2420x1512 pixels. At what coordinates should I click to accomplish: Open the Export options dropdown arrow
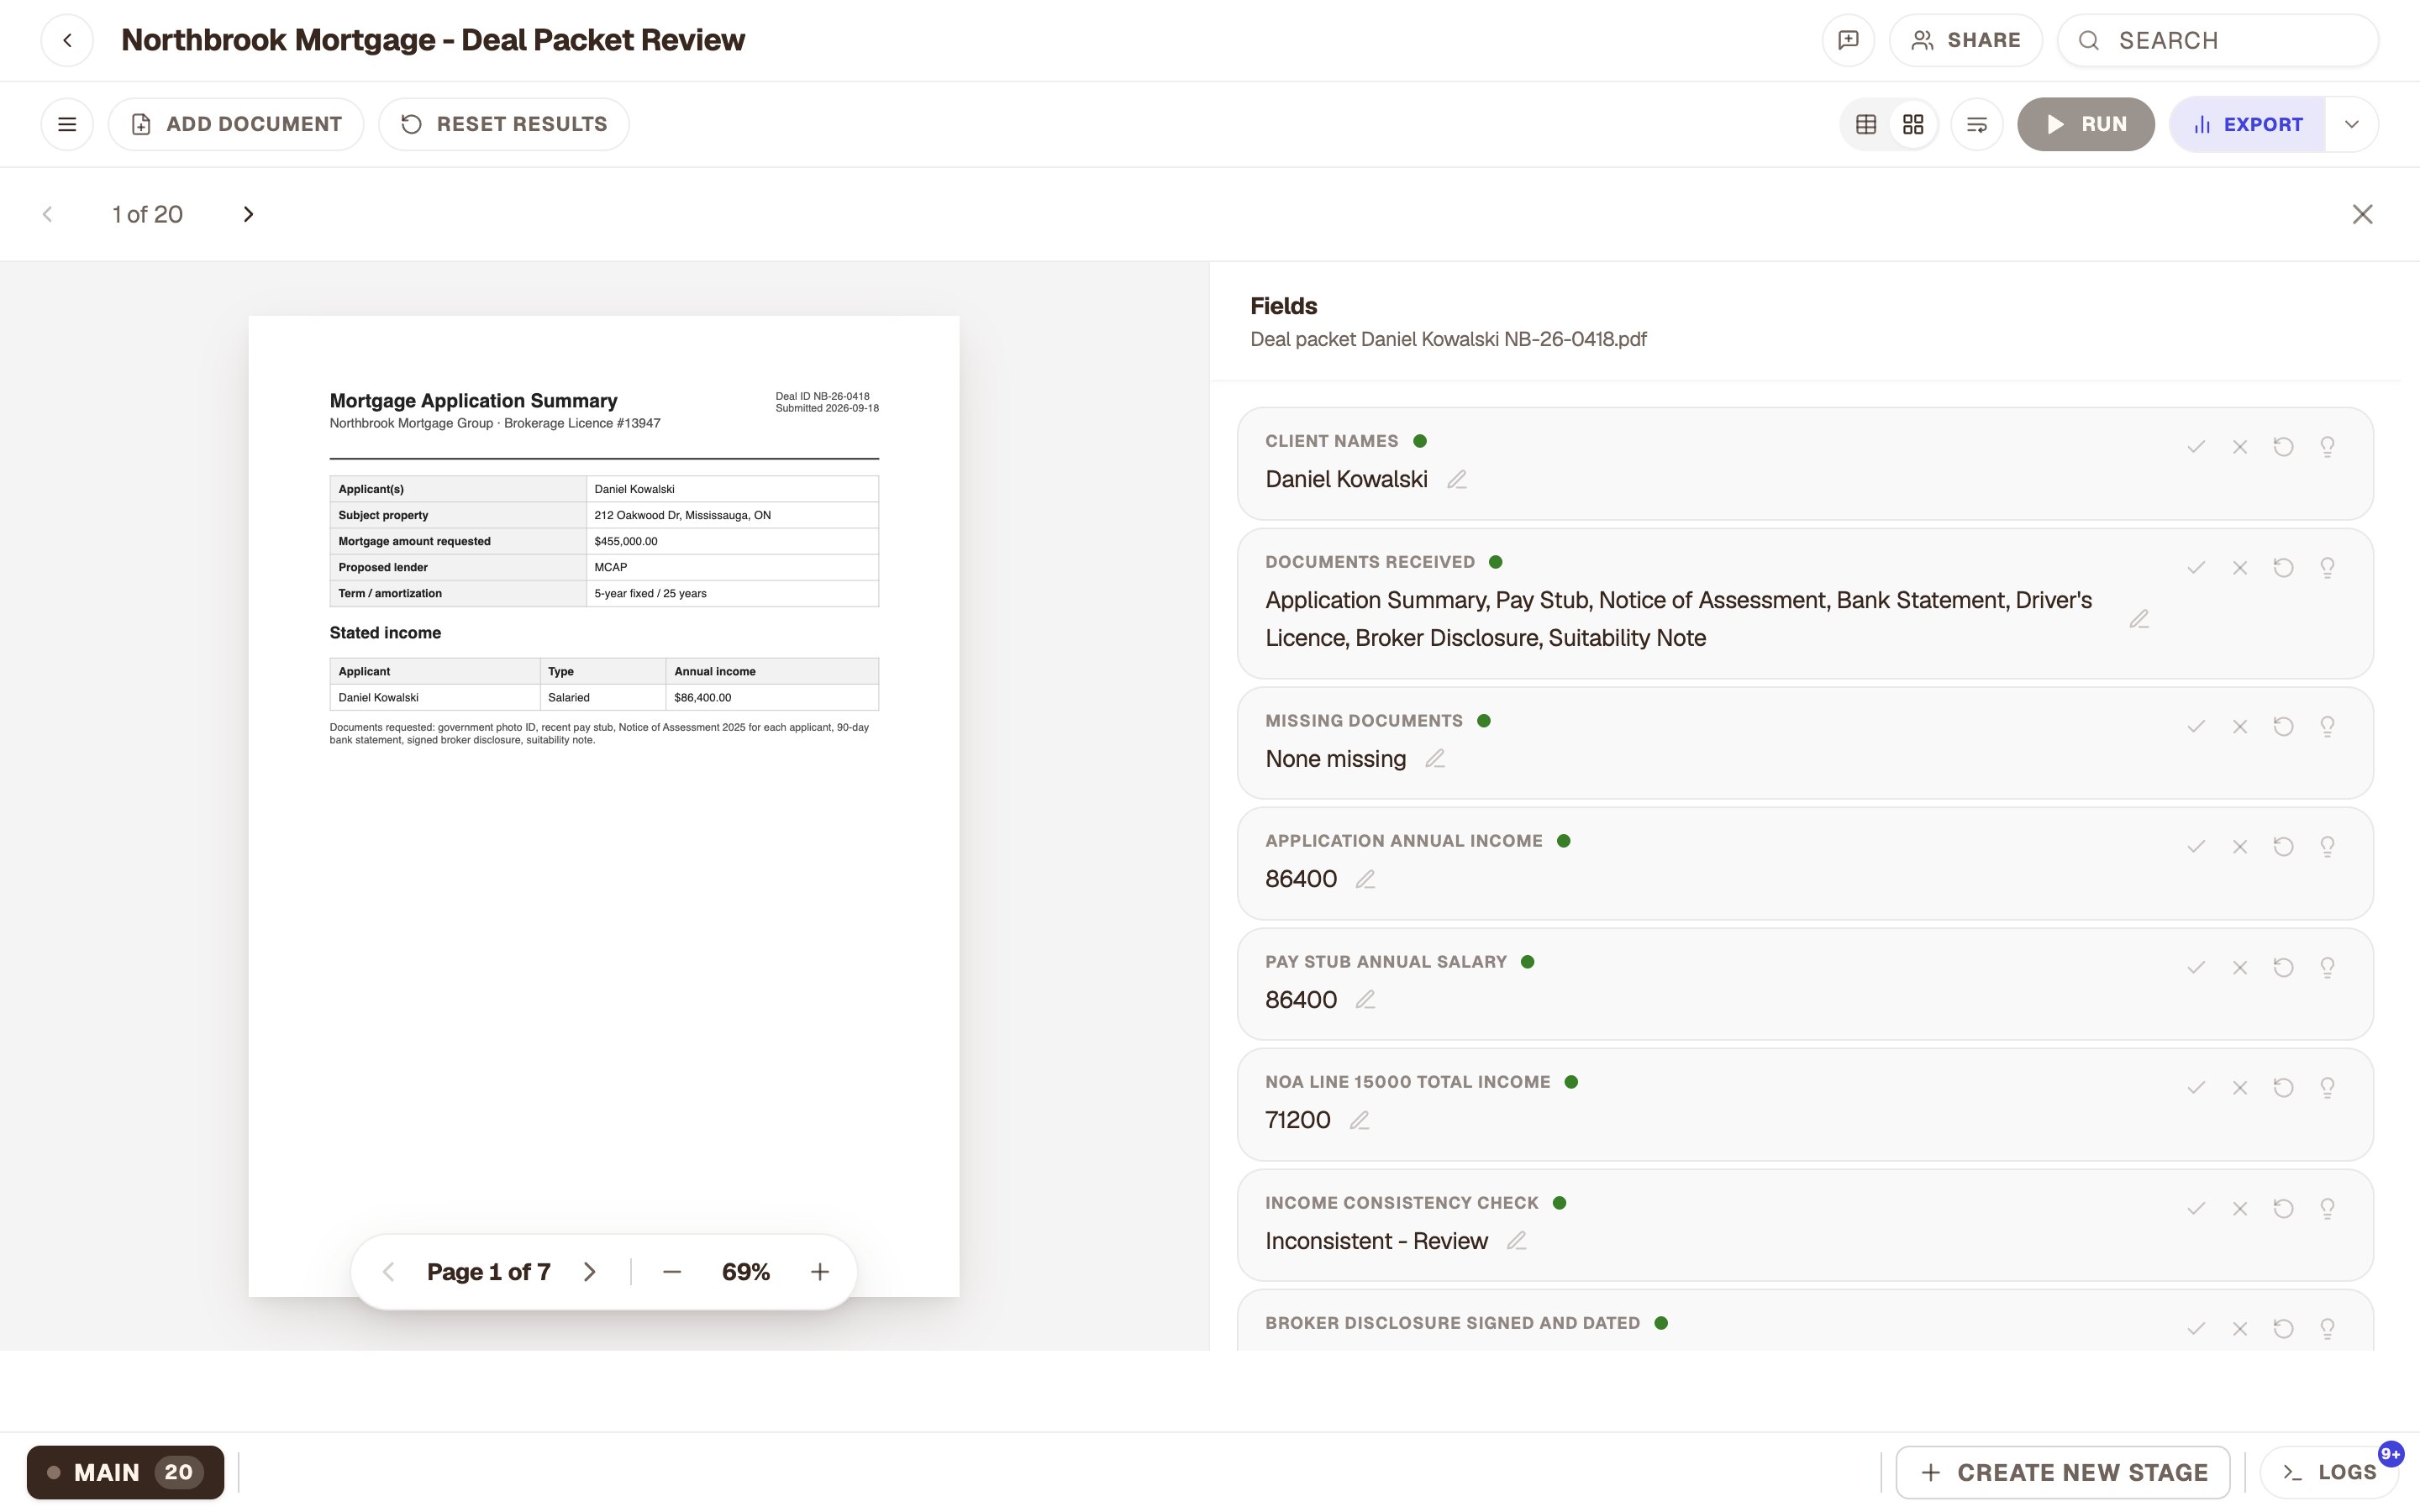pyautogui.click(x=2352, y=124)
